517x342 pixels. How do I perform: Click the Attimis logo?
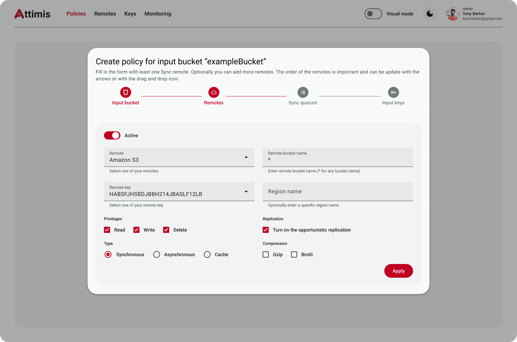pyautogui.click(x=32, y=14)
